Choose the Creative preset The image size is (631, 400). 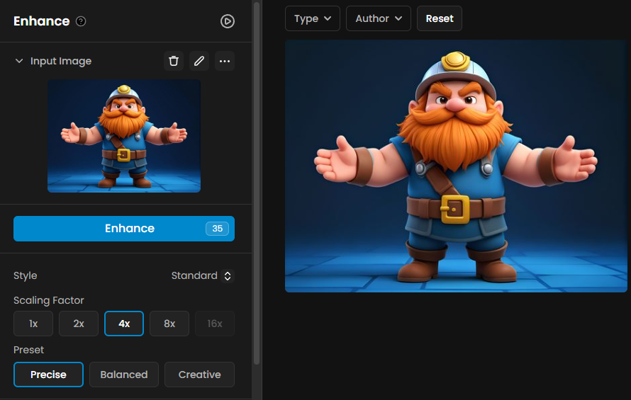pyautogui.click(x=199, y=375)
